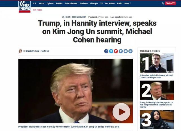The width and height of the screenshot is (181, 131).
Task: Open trending story three thumbnail
Action: 157,120
